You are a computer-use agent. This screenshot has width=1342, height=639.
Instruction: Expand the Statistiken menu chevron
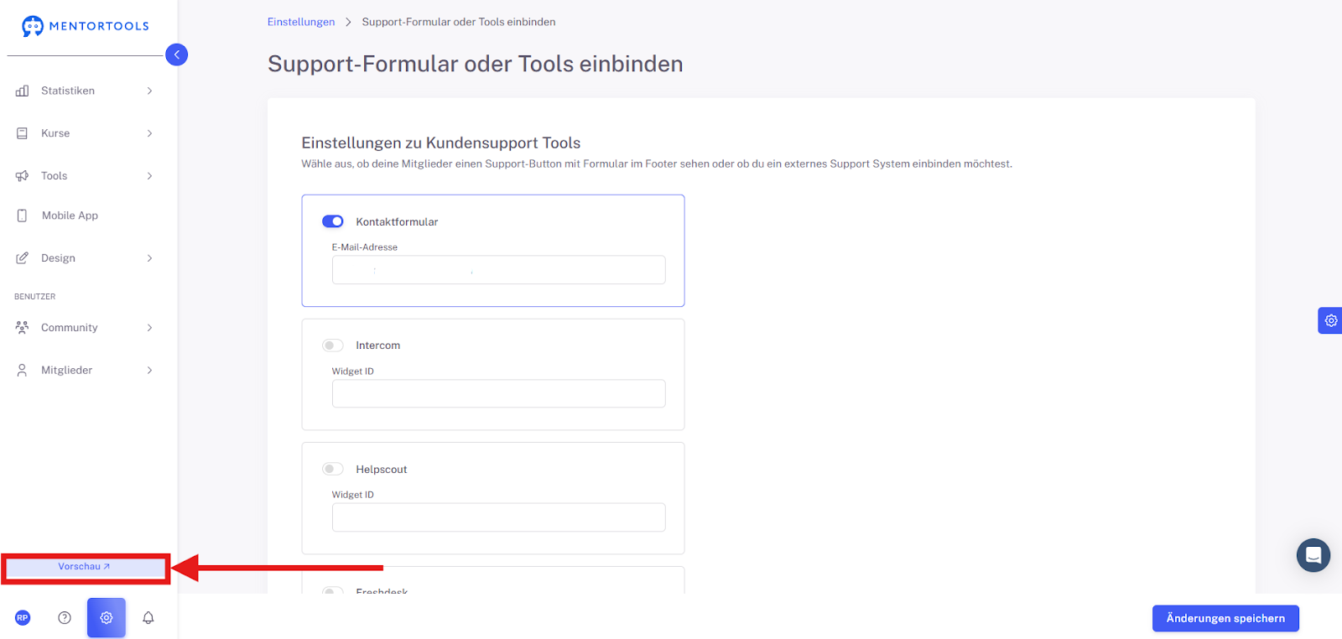click(150, 91)
